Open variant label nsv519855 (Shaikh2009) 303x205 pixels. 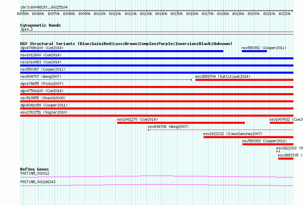pos(43,98)
